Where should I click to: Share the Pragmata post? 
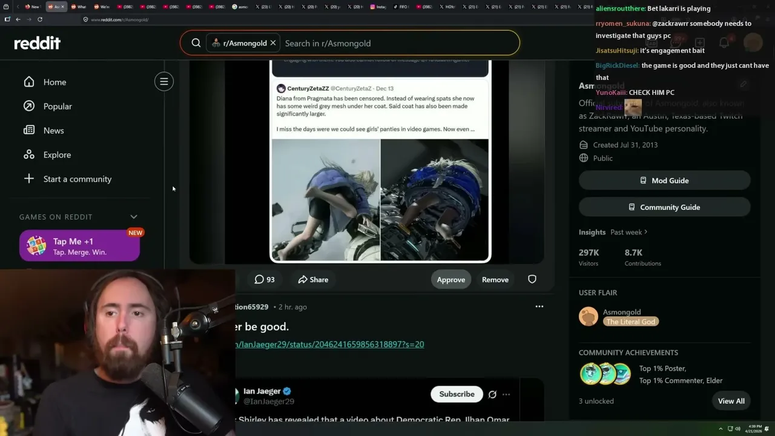pos(313,279)
